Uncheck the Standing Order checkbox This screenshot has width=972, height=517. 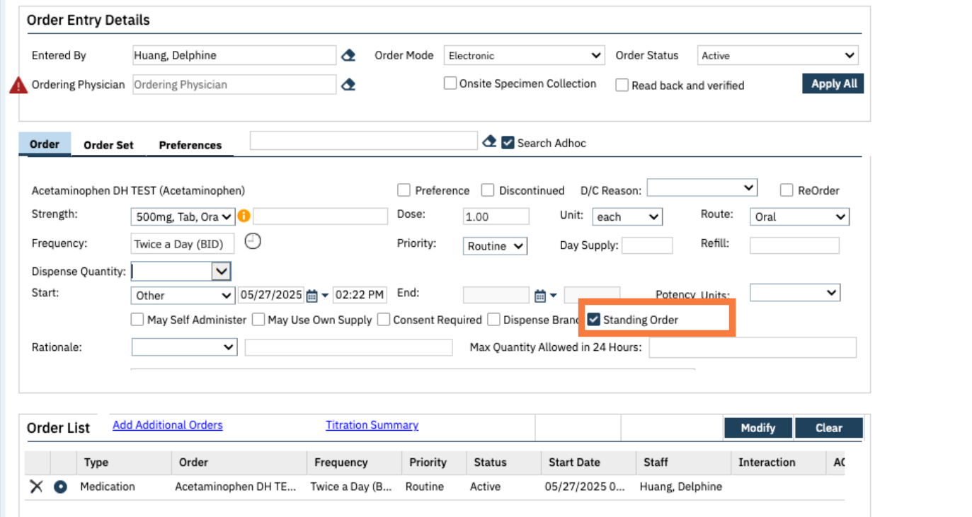pos(593,320)
